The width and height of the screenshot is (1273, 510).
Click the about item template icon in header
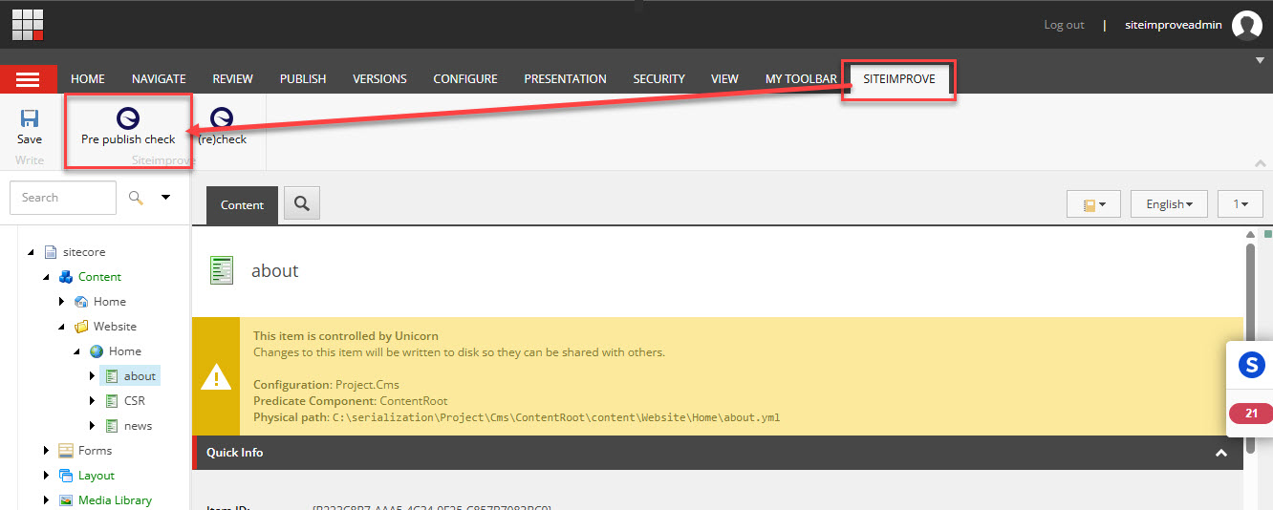tap(222, 270)
